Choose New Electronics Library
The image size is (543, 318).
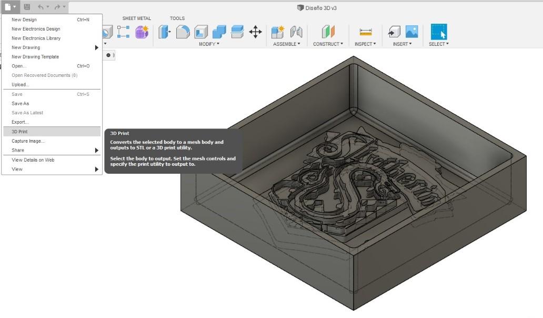pyautogui.click(x=52, y=38)
